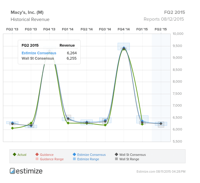
Task: Click the 7,500 axis label
Action: coord(177,94)
